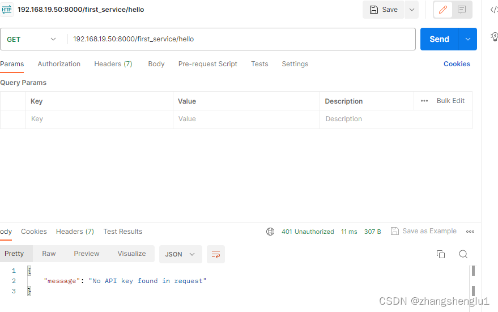This screenshot has width=498, height=312.
Task: Open the Test Results tab
Action: 122,232
